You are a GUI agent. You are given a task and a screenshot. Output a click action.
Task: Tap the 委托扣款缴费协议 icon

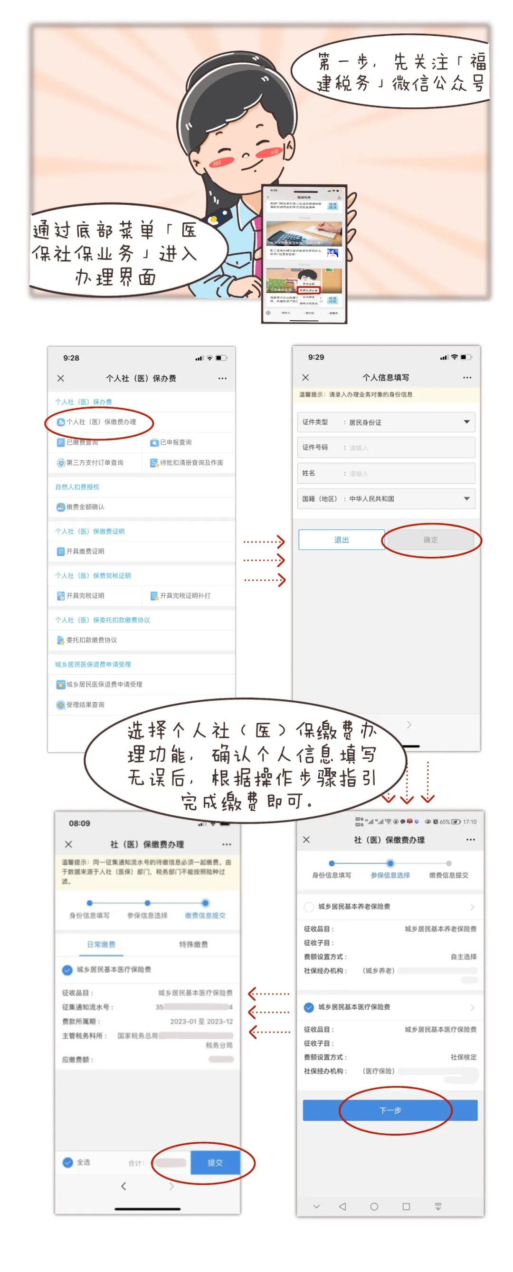click(x=61, y=641)
